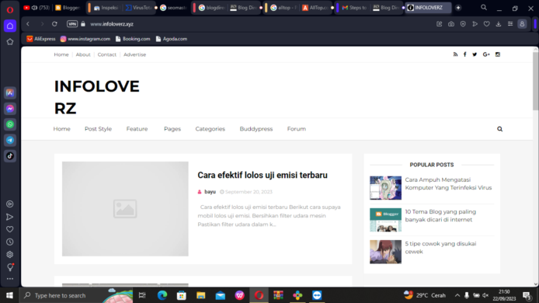This screenshot has width=539, height=303.
Task: Open Easy Setup icon in toolbar
Action: point(510,24)
